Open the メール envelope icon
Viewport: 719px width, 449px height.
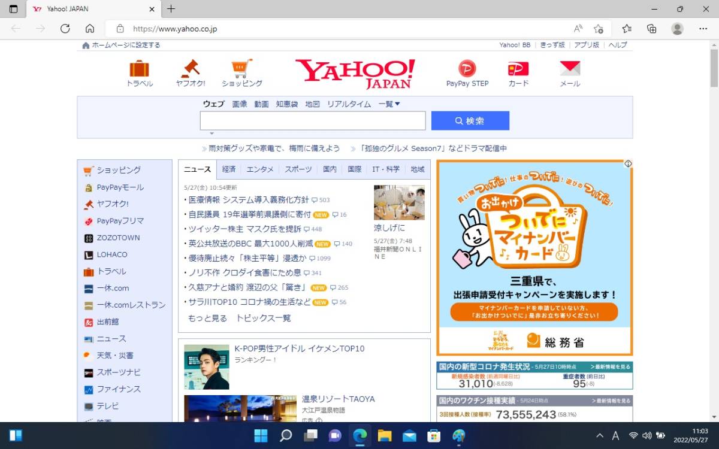[570, 68]
